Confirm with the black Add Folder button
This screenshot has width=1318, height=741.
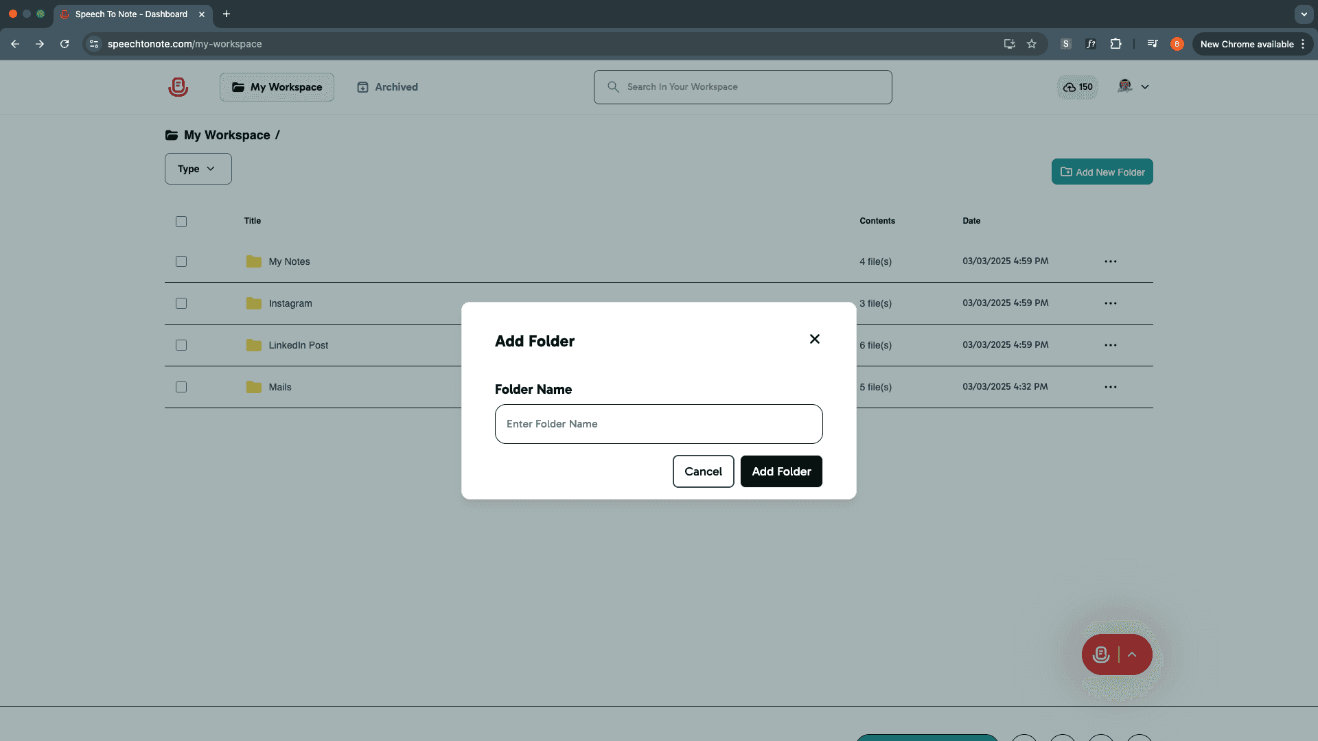pyautogui.click(x=781, y=471)
